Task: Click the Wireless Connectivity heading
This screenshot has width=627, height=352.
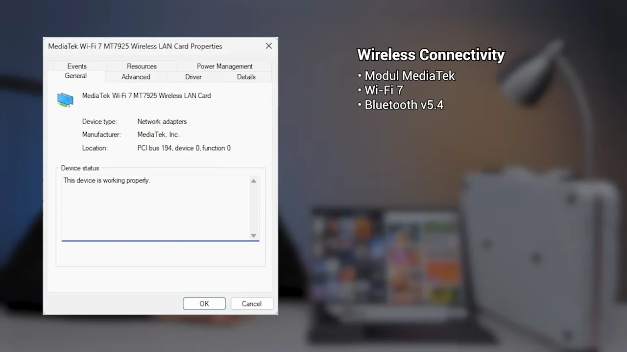Action: pos(431,55)
